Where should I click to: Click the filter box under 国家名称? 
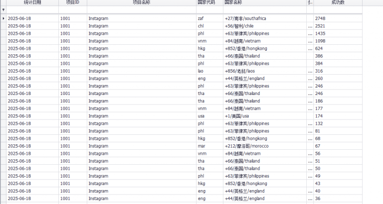coord(265,10)
